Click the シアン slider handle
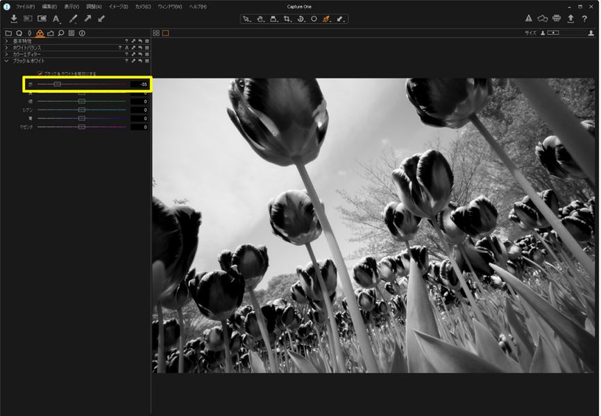The image size is (601, 416). pos(82,110)
